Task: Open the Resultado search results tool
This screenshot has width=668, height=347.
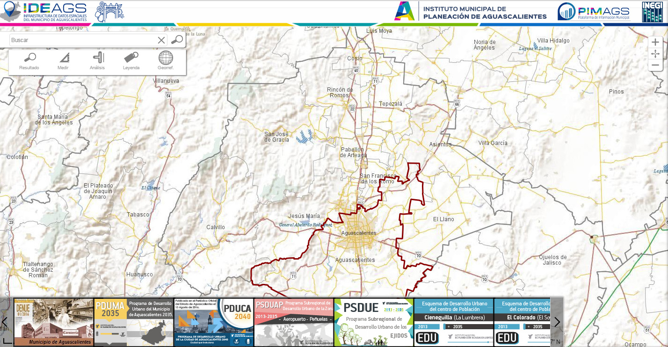Action: 29,61
